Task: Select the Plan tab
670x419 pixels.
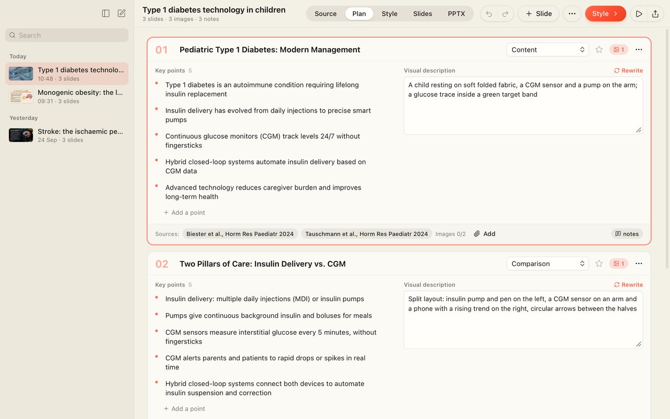Action: click(x=359, y=14)
